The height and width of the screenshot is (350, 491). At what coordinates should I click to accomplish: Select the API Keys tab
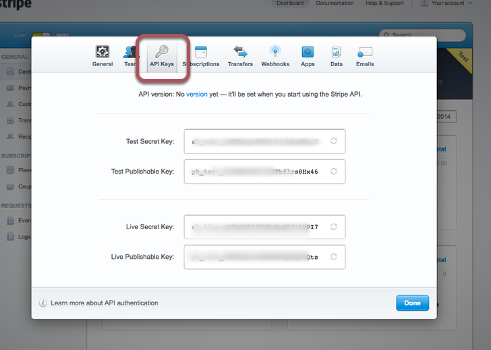click(x=162, y=56)
